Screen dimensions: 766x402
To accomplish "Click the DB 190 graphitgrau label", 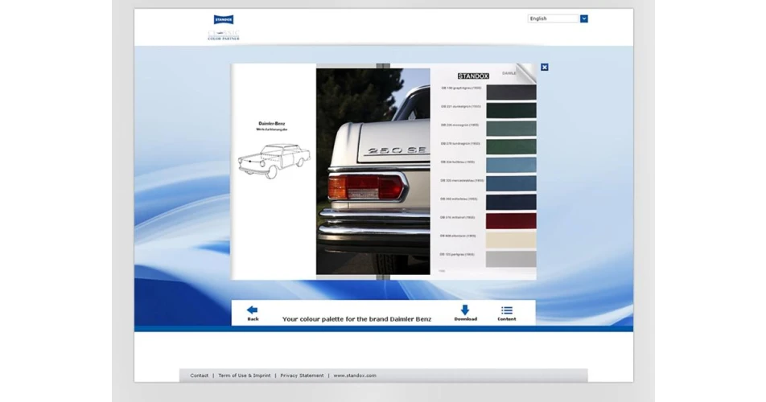I will coord(461,88).
